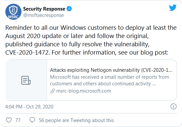
Task: Click the link chain icon
Action: tap(53, 91)
